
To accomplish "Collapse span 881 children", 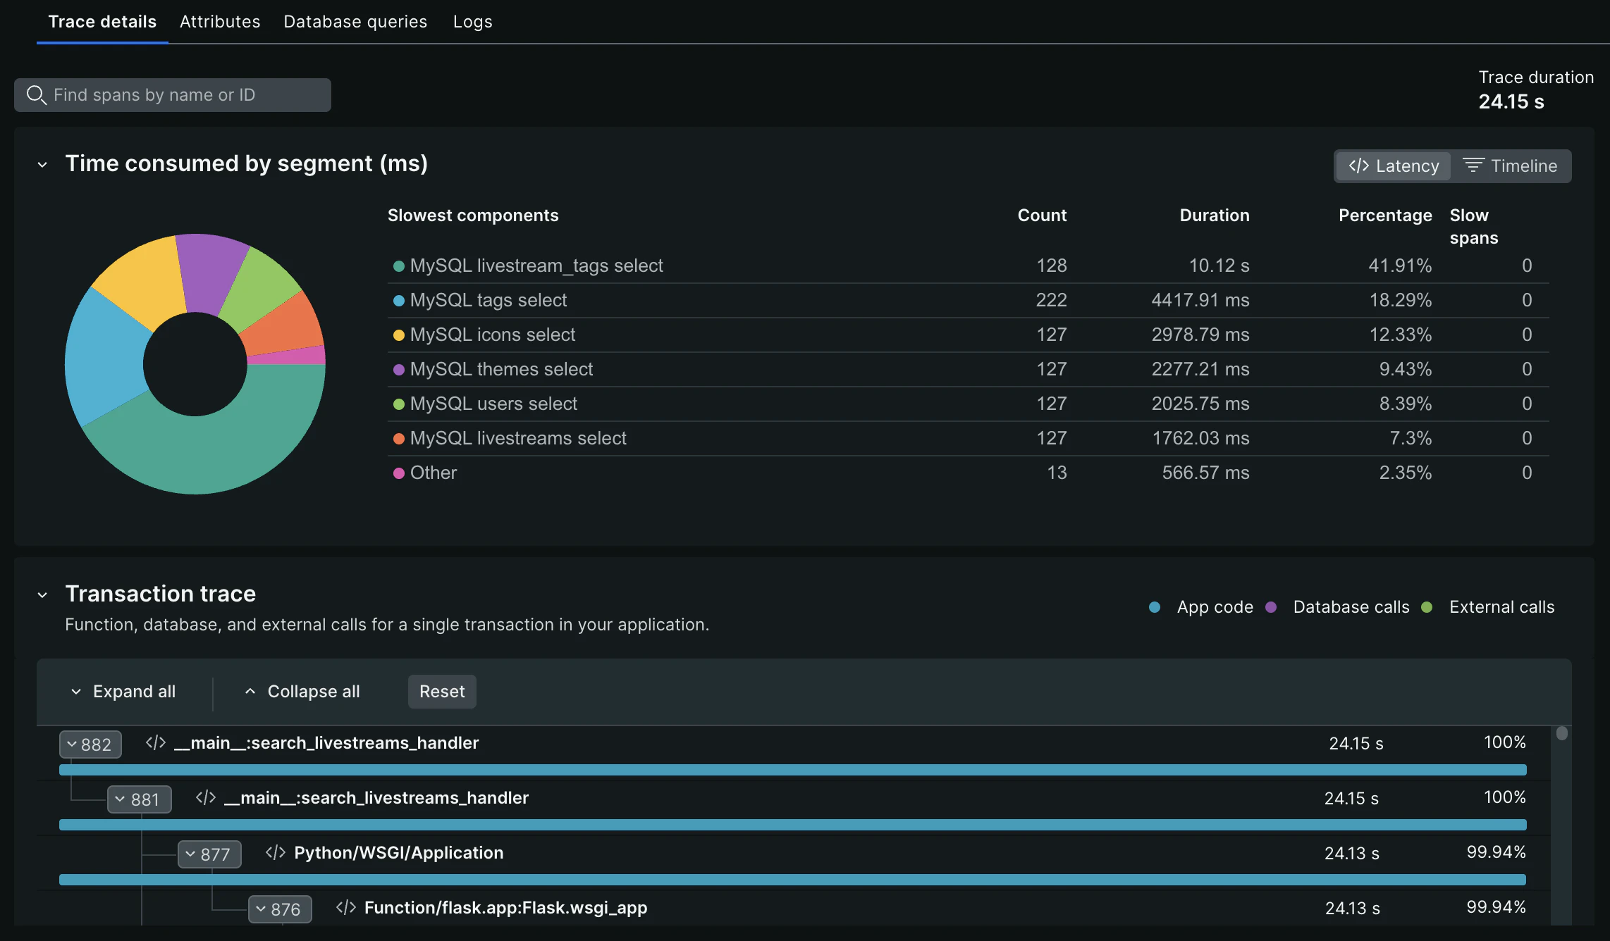I will click(x=139, y=799).
